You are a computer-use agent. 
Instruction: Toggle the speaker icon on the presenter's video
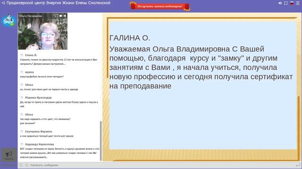[65, 16]
